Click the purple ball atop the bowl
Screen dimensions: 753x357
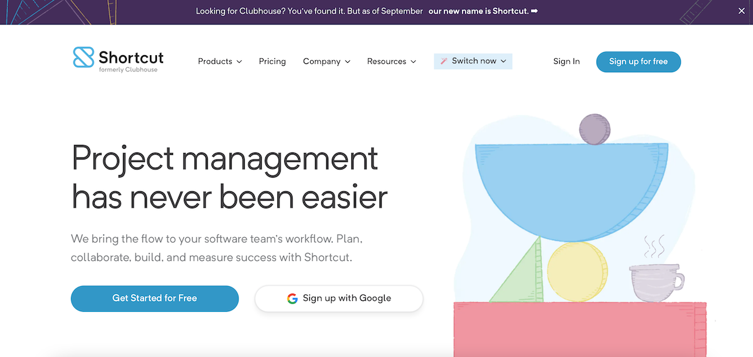[594, 130]
